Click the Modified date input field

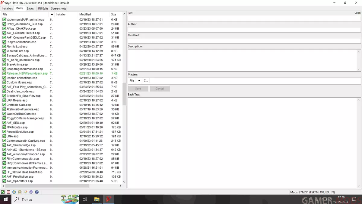[244, 41]
